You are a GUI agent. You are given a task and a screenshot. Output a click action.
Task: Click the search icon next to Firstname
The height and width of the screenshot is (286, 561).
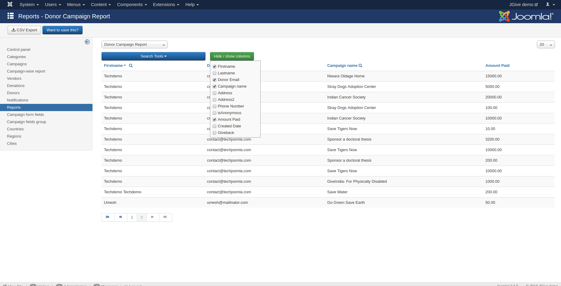pos(131,66)
